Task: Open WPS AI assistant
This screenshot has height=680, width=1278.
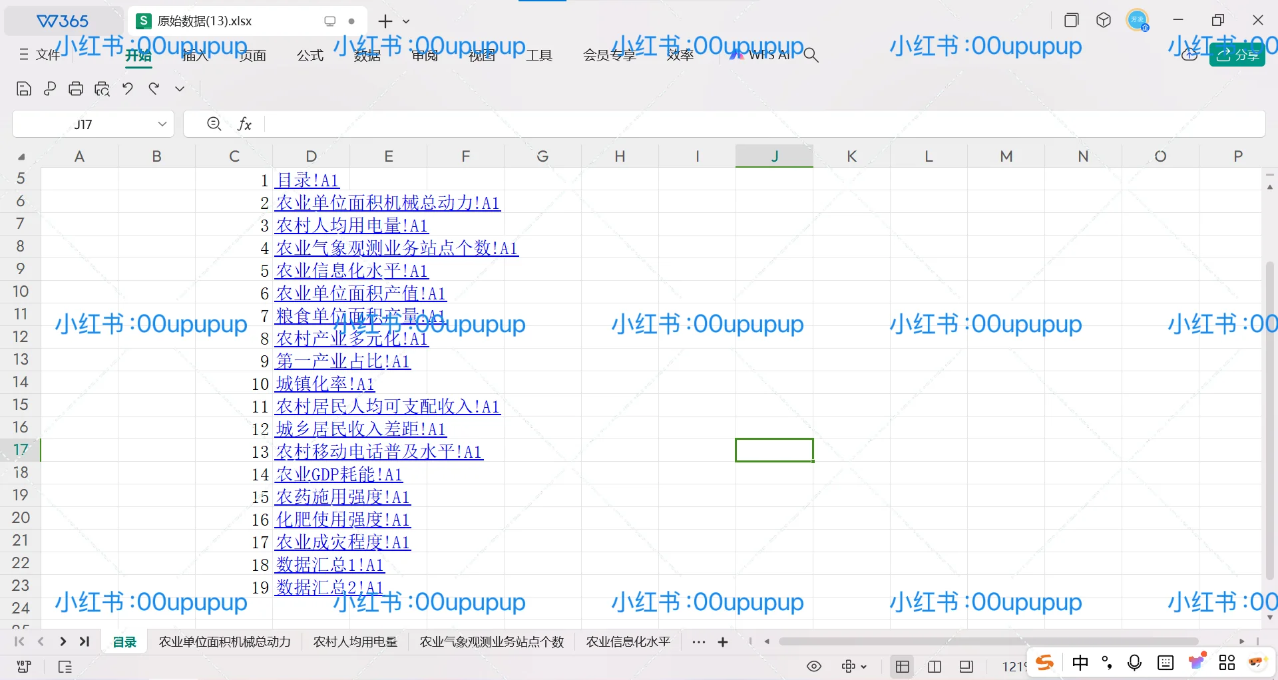Action: 760,55
